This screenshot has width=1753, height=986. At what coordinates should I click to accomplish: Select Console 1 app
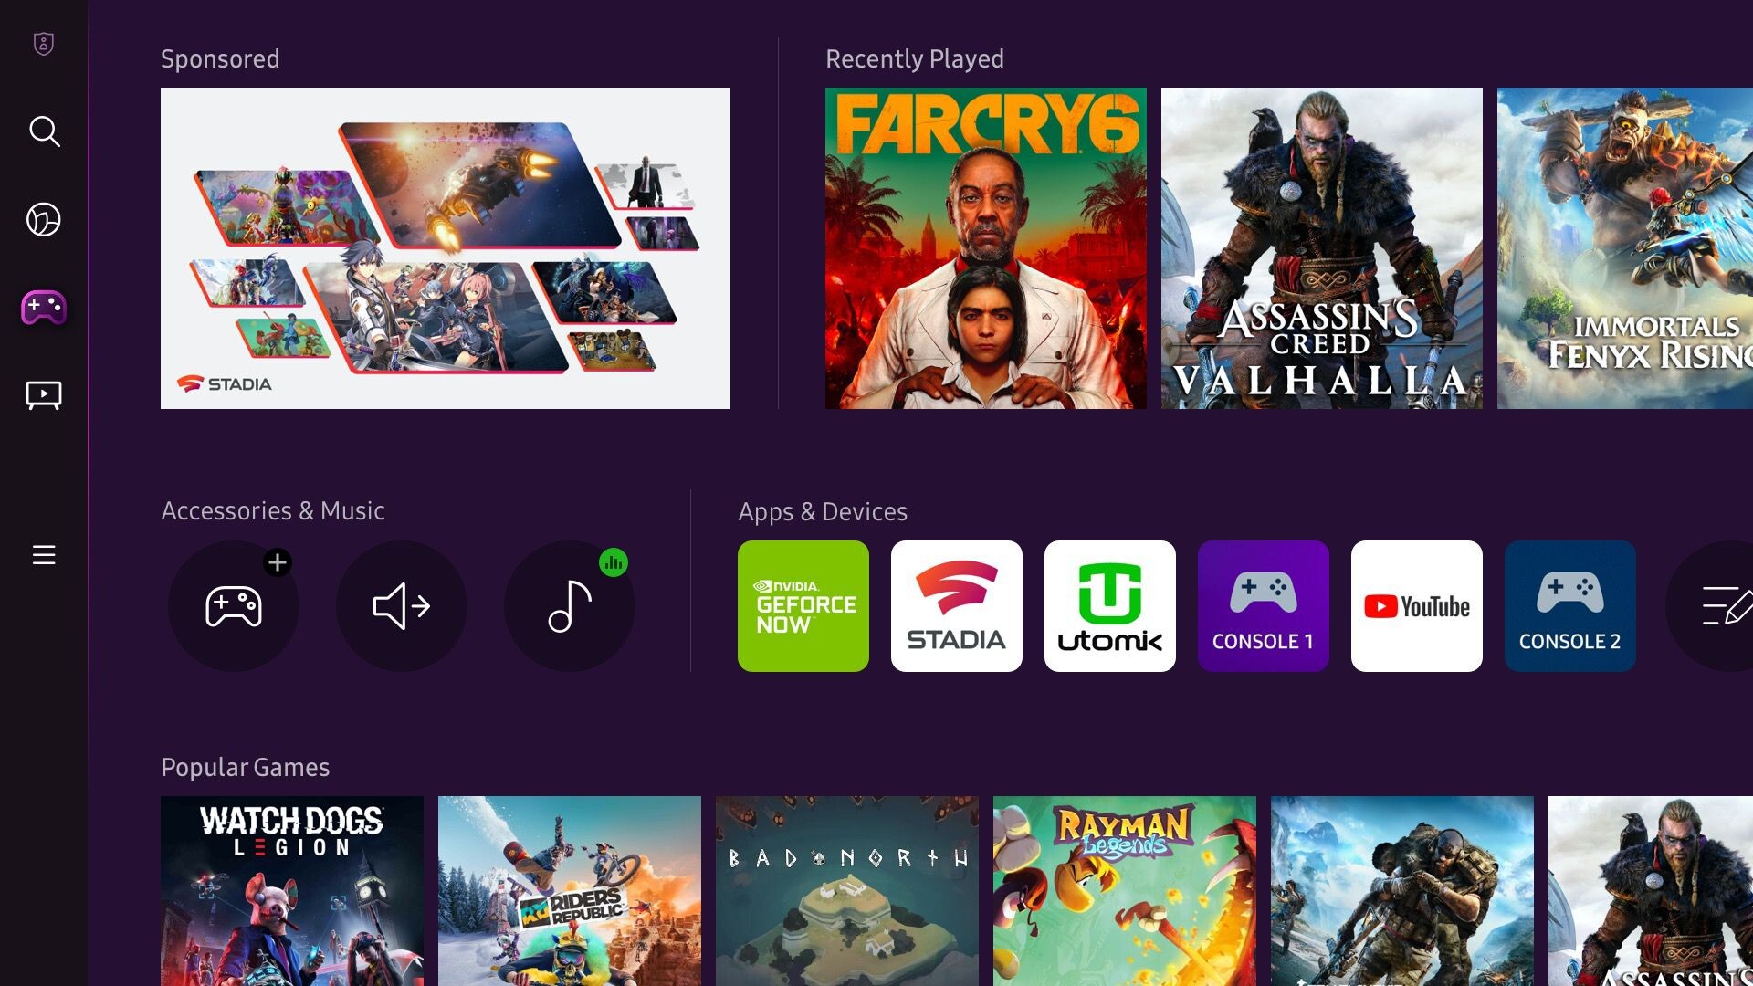click(x=1263, y=605)
